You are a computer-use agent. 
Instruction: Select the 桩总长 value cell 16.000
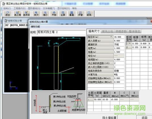(119, 37)
